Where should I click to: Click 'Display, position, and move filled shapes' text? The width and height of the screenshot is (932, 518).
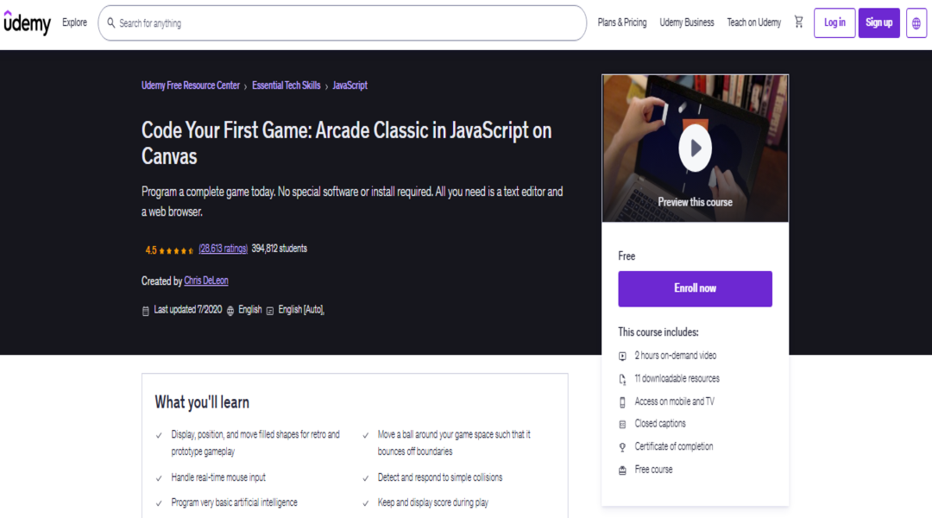(255, 443)
